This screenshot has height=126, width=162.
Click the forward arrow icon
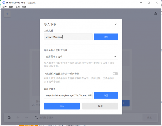pos(26,117)
